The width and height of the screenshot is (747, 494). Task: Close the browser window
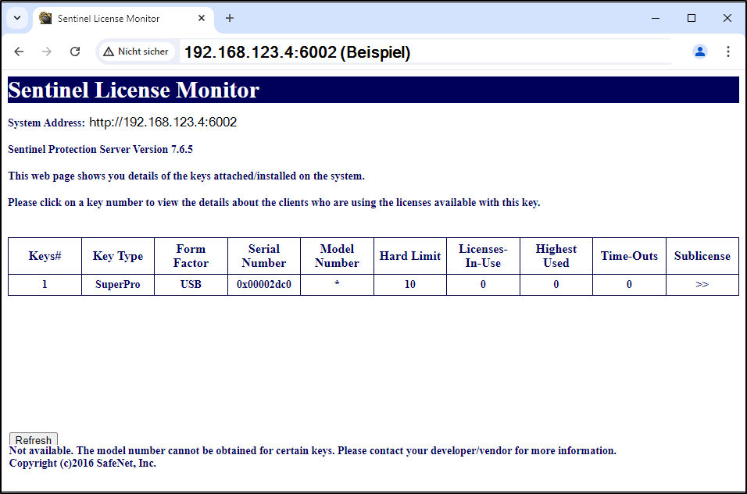[727, 18]
